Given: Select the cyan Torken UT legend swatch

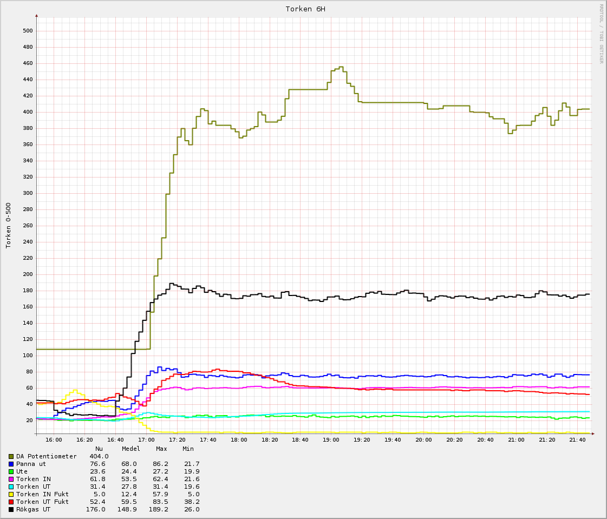Looking at the screenshot, I should coord(11,487).
